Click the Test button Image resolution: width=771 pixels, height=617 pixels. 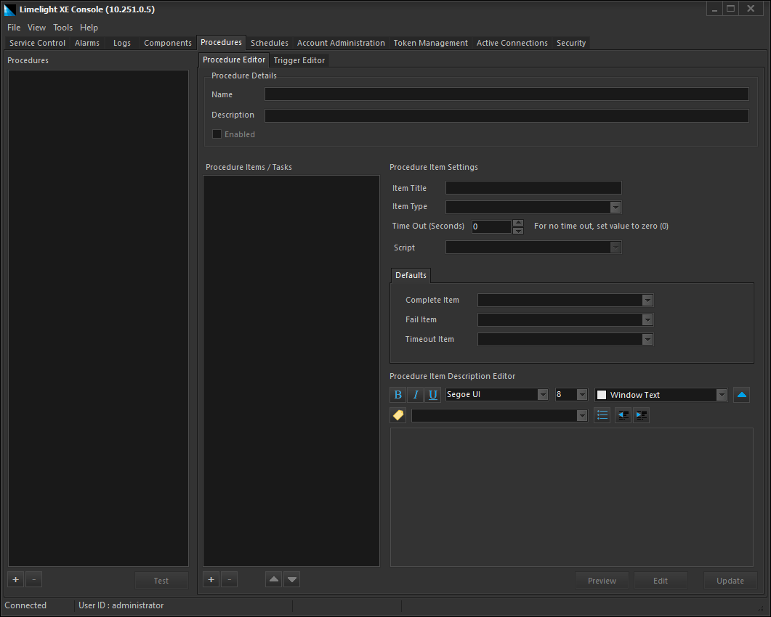161,581
